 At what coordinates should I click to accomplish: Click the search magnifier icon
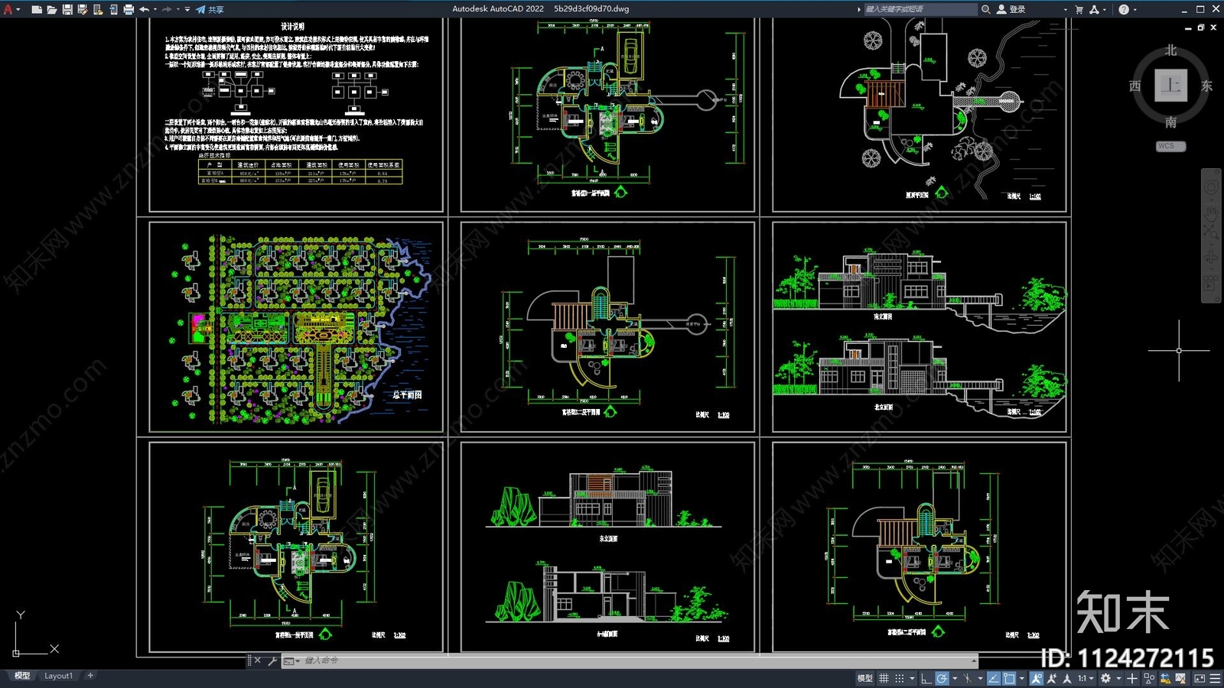tap(986, 9)
